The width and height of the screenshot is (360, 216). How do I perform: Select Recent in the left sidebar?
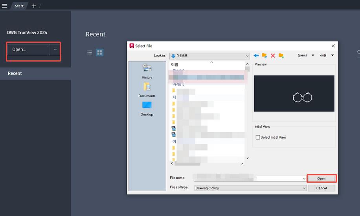pos(35,73)
